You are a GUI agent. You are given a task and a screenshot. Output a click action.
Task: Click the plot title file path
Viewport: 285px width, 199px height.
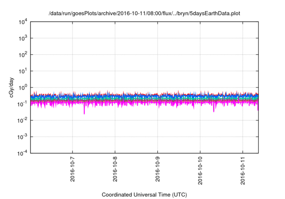(144, 13)
